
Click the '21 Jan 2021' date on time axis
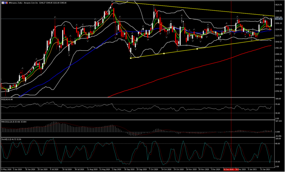pyautogui.click(x=265, y=169)
